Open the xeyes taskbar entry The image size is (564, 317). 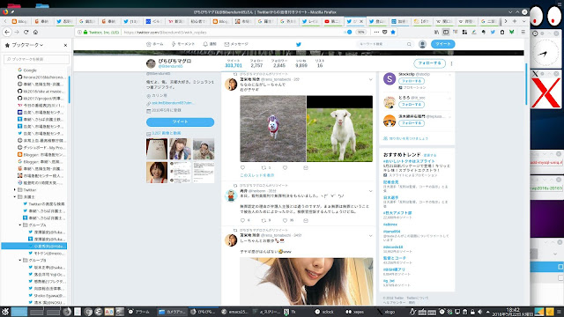(x=355, y=312)
